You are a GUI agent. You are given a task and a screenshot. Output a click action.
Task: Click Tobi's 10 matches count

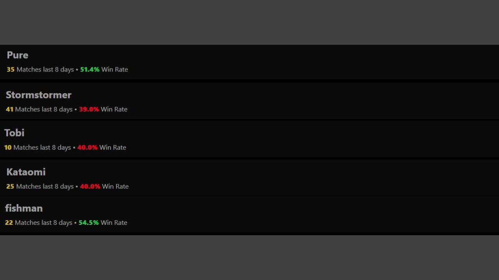pos(8,148)
